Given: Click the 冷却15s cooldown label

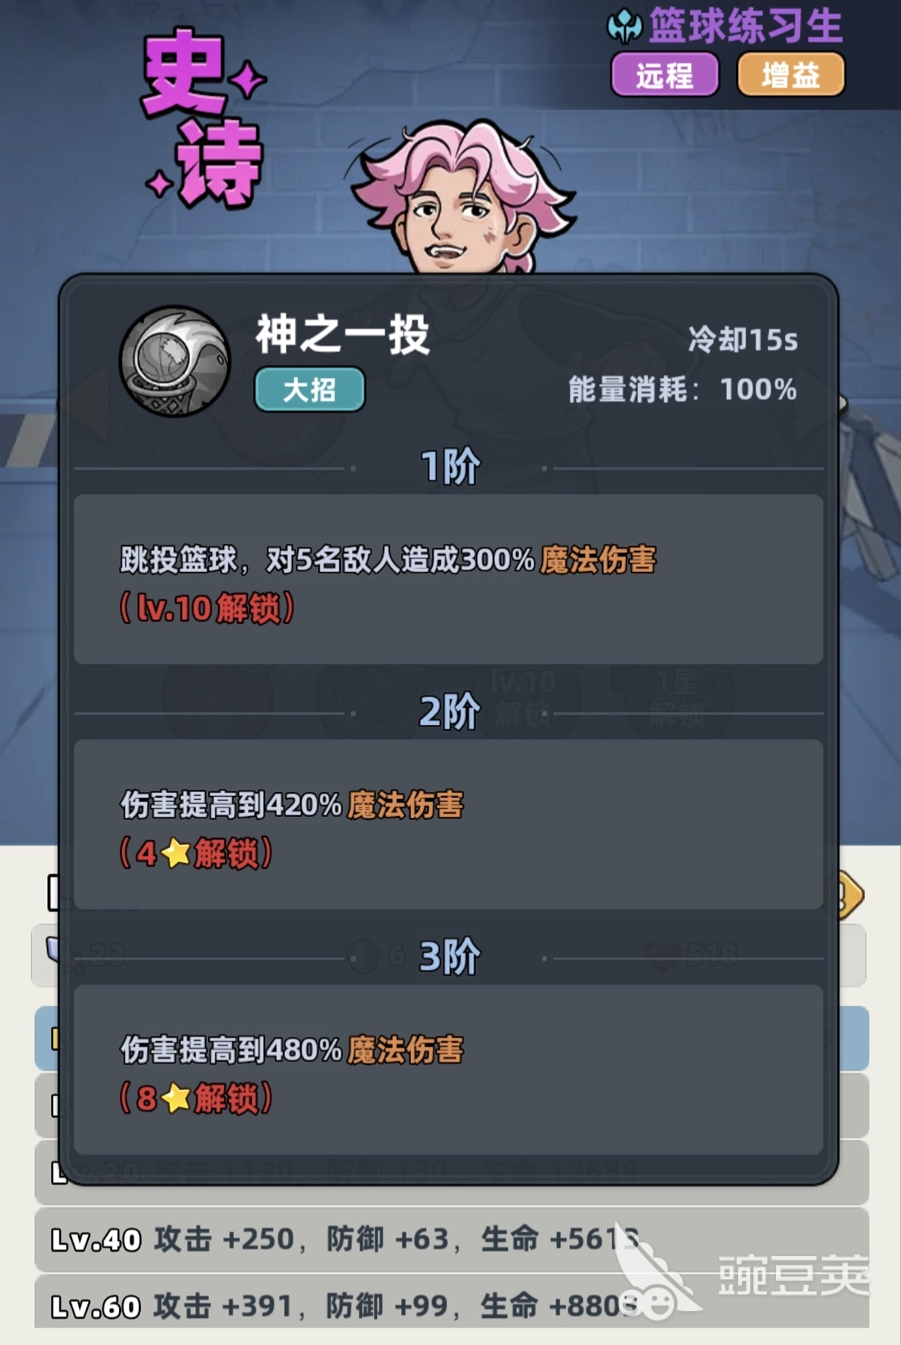Looking at the screenshot, I should (743, 340).
